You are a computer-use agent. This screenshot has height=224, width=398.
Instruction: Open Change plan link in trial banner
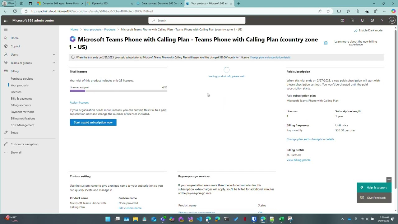(270, 57)
